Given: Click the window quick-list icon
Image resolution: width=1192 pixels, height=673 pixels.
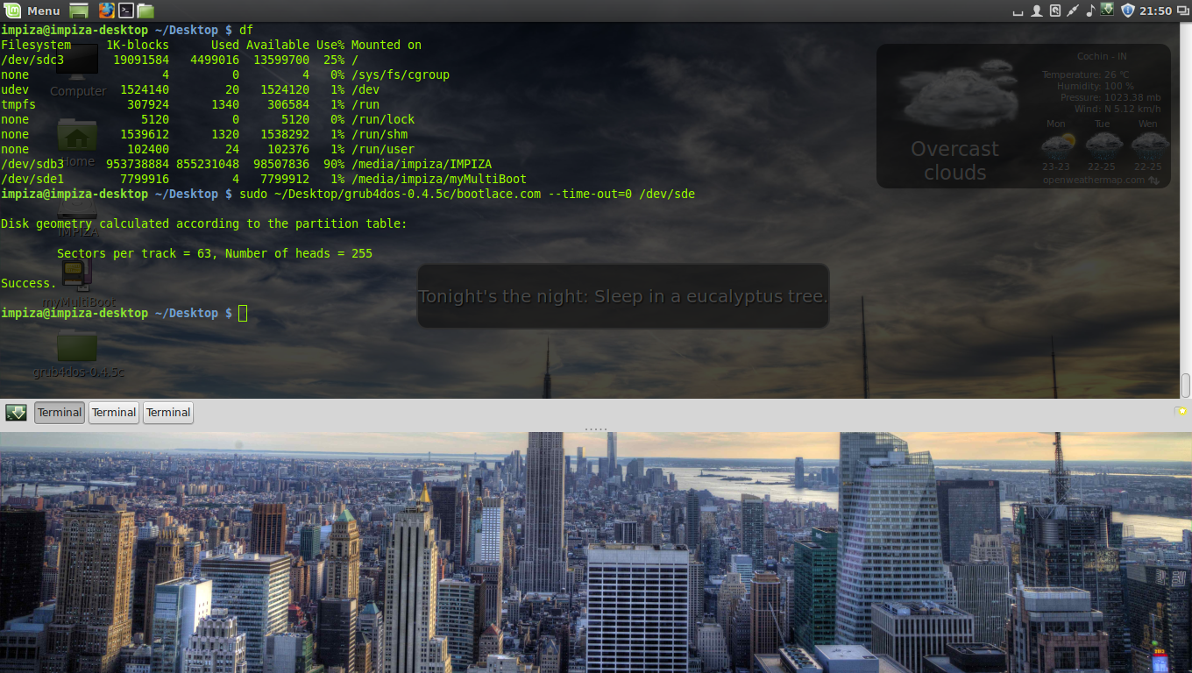Looking at the screenshot, I should [1182, 11].
